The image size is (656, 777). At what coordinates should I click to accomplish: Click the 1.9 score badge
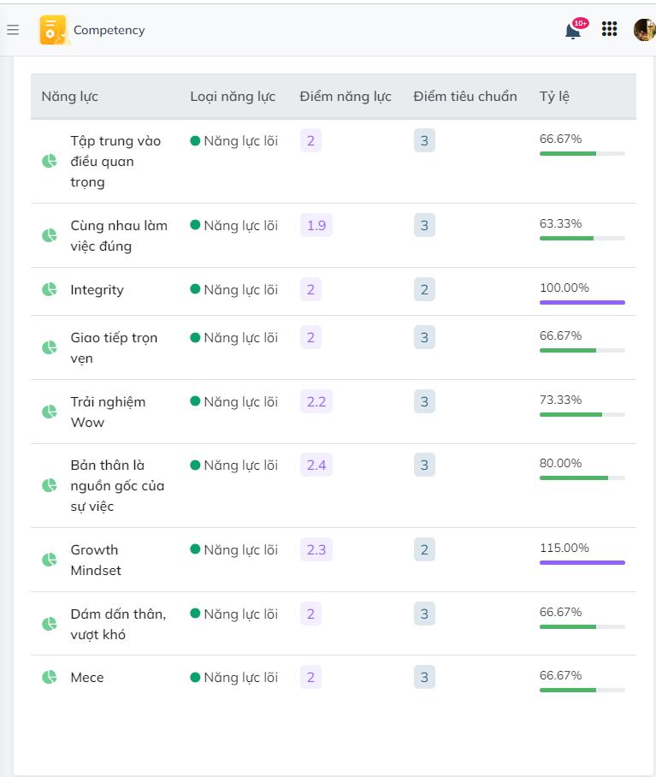pyautogui.click(x=316, y=226)
